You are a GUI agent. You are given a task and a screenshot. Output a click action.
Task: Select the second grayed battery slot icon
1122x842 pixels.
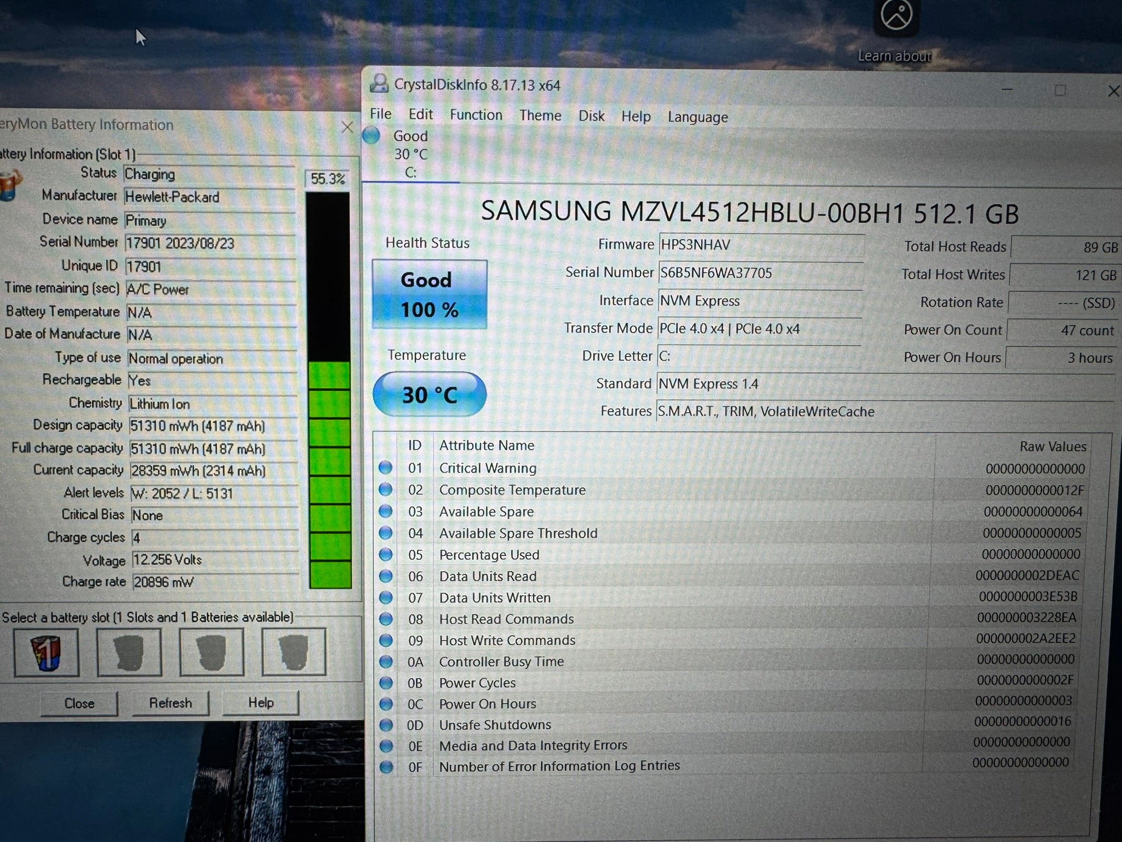click(129, 652)
